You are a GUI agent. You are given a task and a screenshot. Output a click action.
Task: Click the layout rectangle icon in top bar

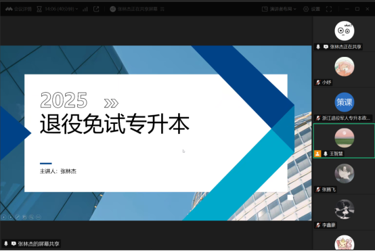265,9
